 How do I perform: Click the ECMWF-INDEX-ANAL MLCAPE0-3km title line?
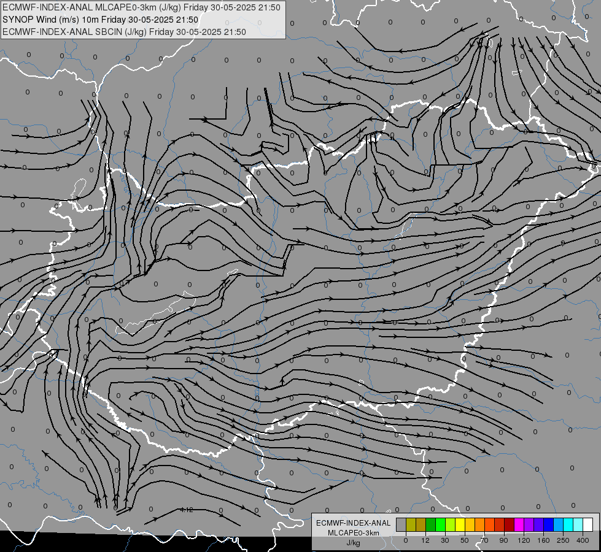141,7
